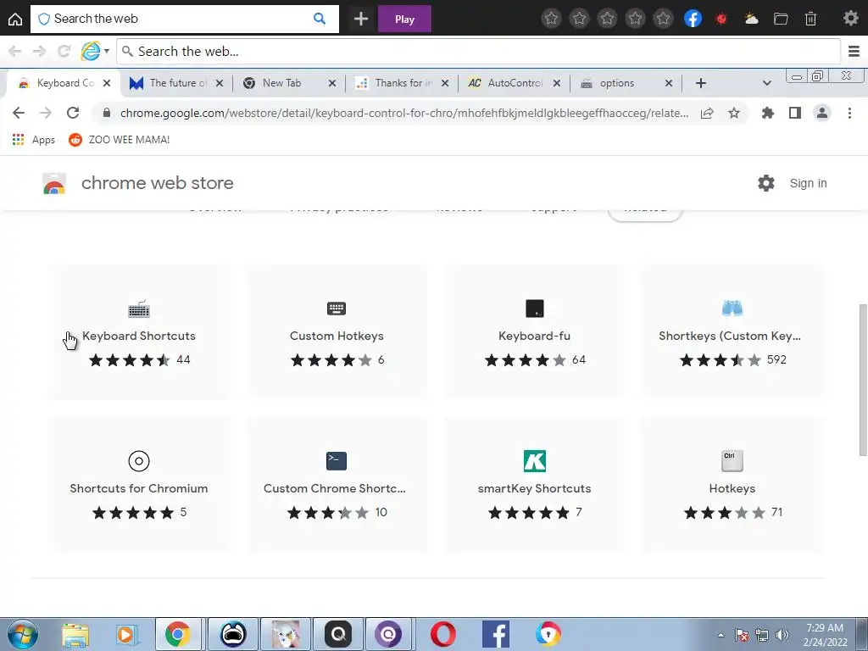Open the weather icon in the top bar

[x=751, y=19]
